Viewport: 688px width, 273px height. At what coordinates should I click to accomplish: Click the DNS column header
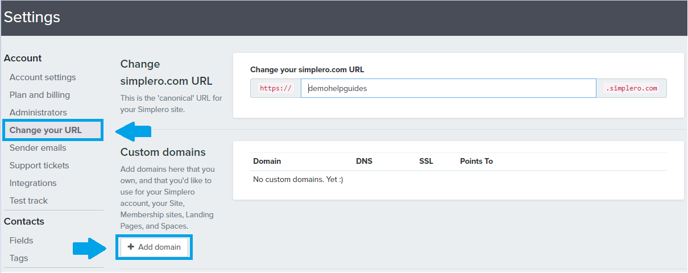coord(364,162)
